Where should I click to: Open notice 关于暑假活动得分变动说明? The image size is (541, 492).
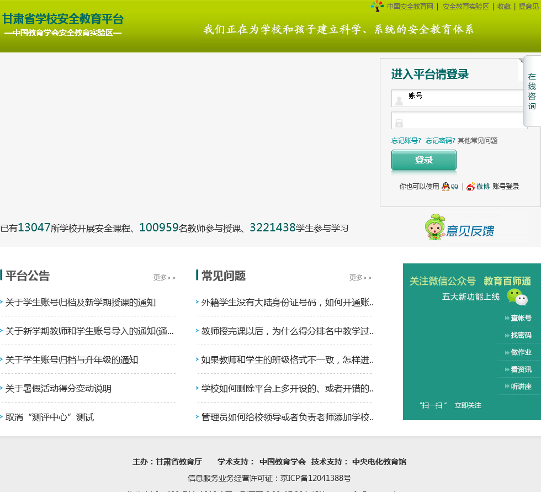(x=59, y=389)
